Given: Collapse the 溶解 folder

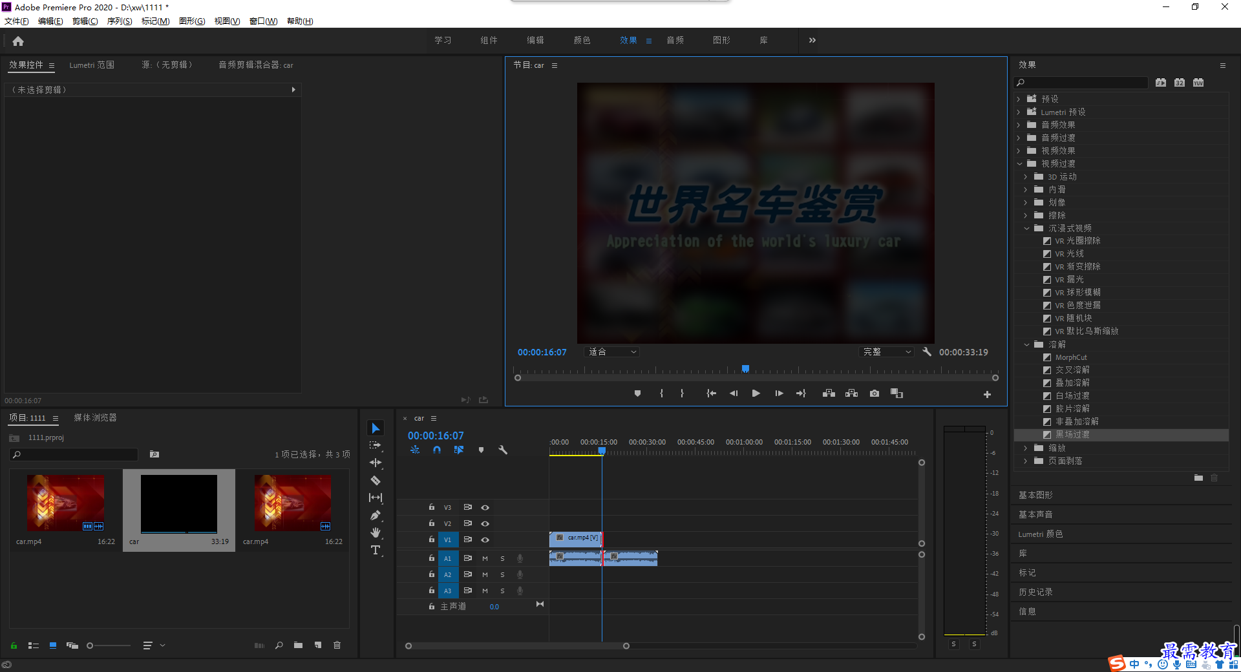Looking at the screenshot, I should point(1026,344).
